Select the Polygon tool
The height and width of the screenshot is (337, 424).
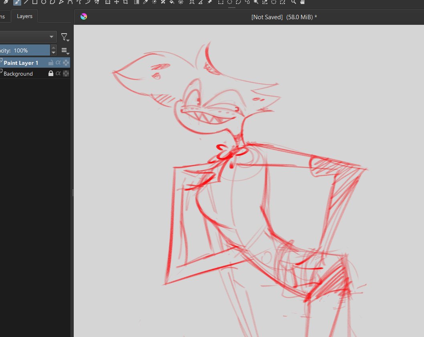tap(52, 2)
